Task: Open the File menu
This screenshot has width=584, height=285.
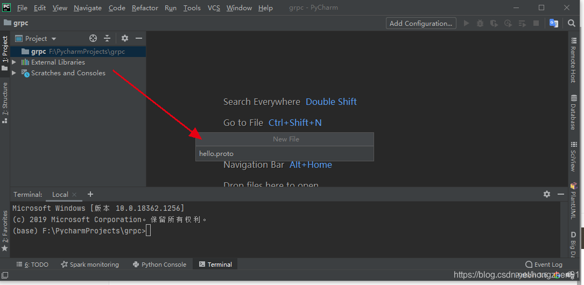Action: coord(22,8)
